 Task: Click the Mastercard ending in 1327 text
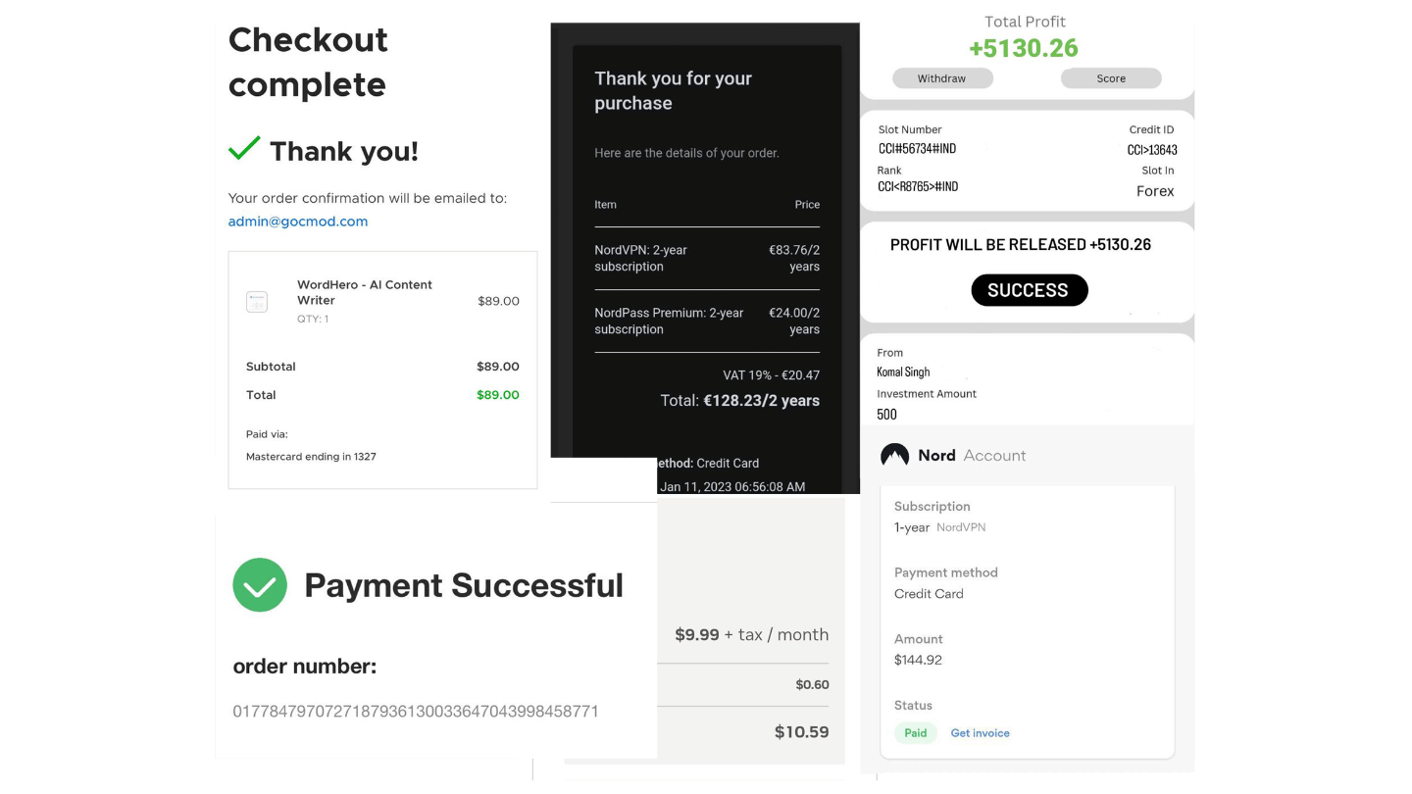311,457
